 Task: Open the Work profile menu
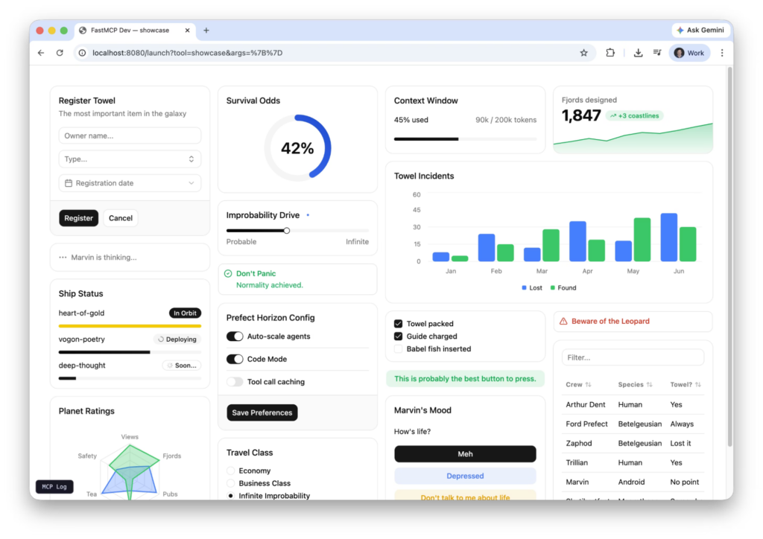pos(689,53)
